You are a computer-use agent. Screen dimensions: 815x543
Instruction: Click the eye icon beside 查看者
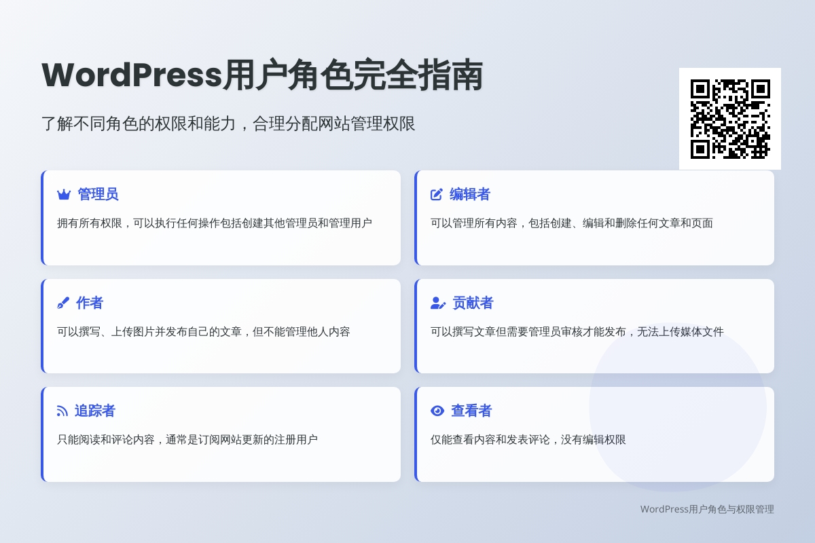coord(437,411)
